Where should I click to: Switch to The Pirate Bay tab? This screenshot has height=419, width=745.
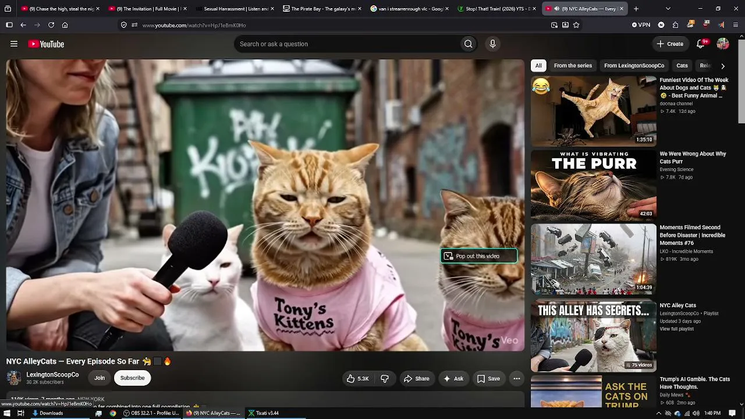tap(323, 9)
